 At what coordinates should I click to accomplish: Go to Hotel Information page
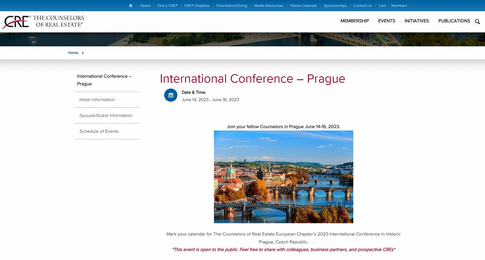coord(97,100)
